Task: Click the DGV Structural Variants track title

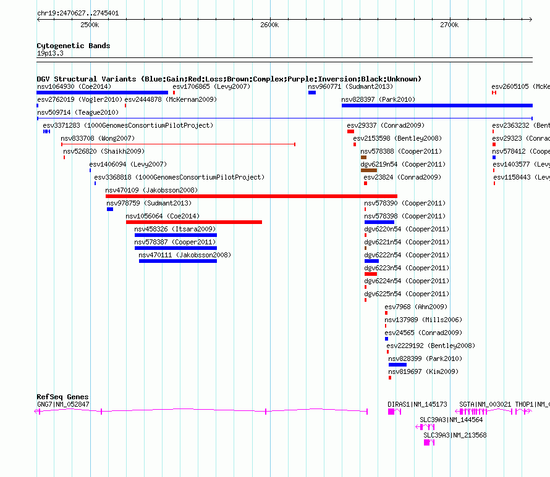Action: (229, 79)
